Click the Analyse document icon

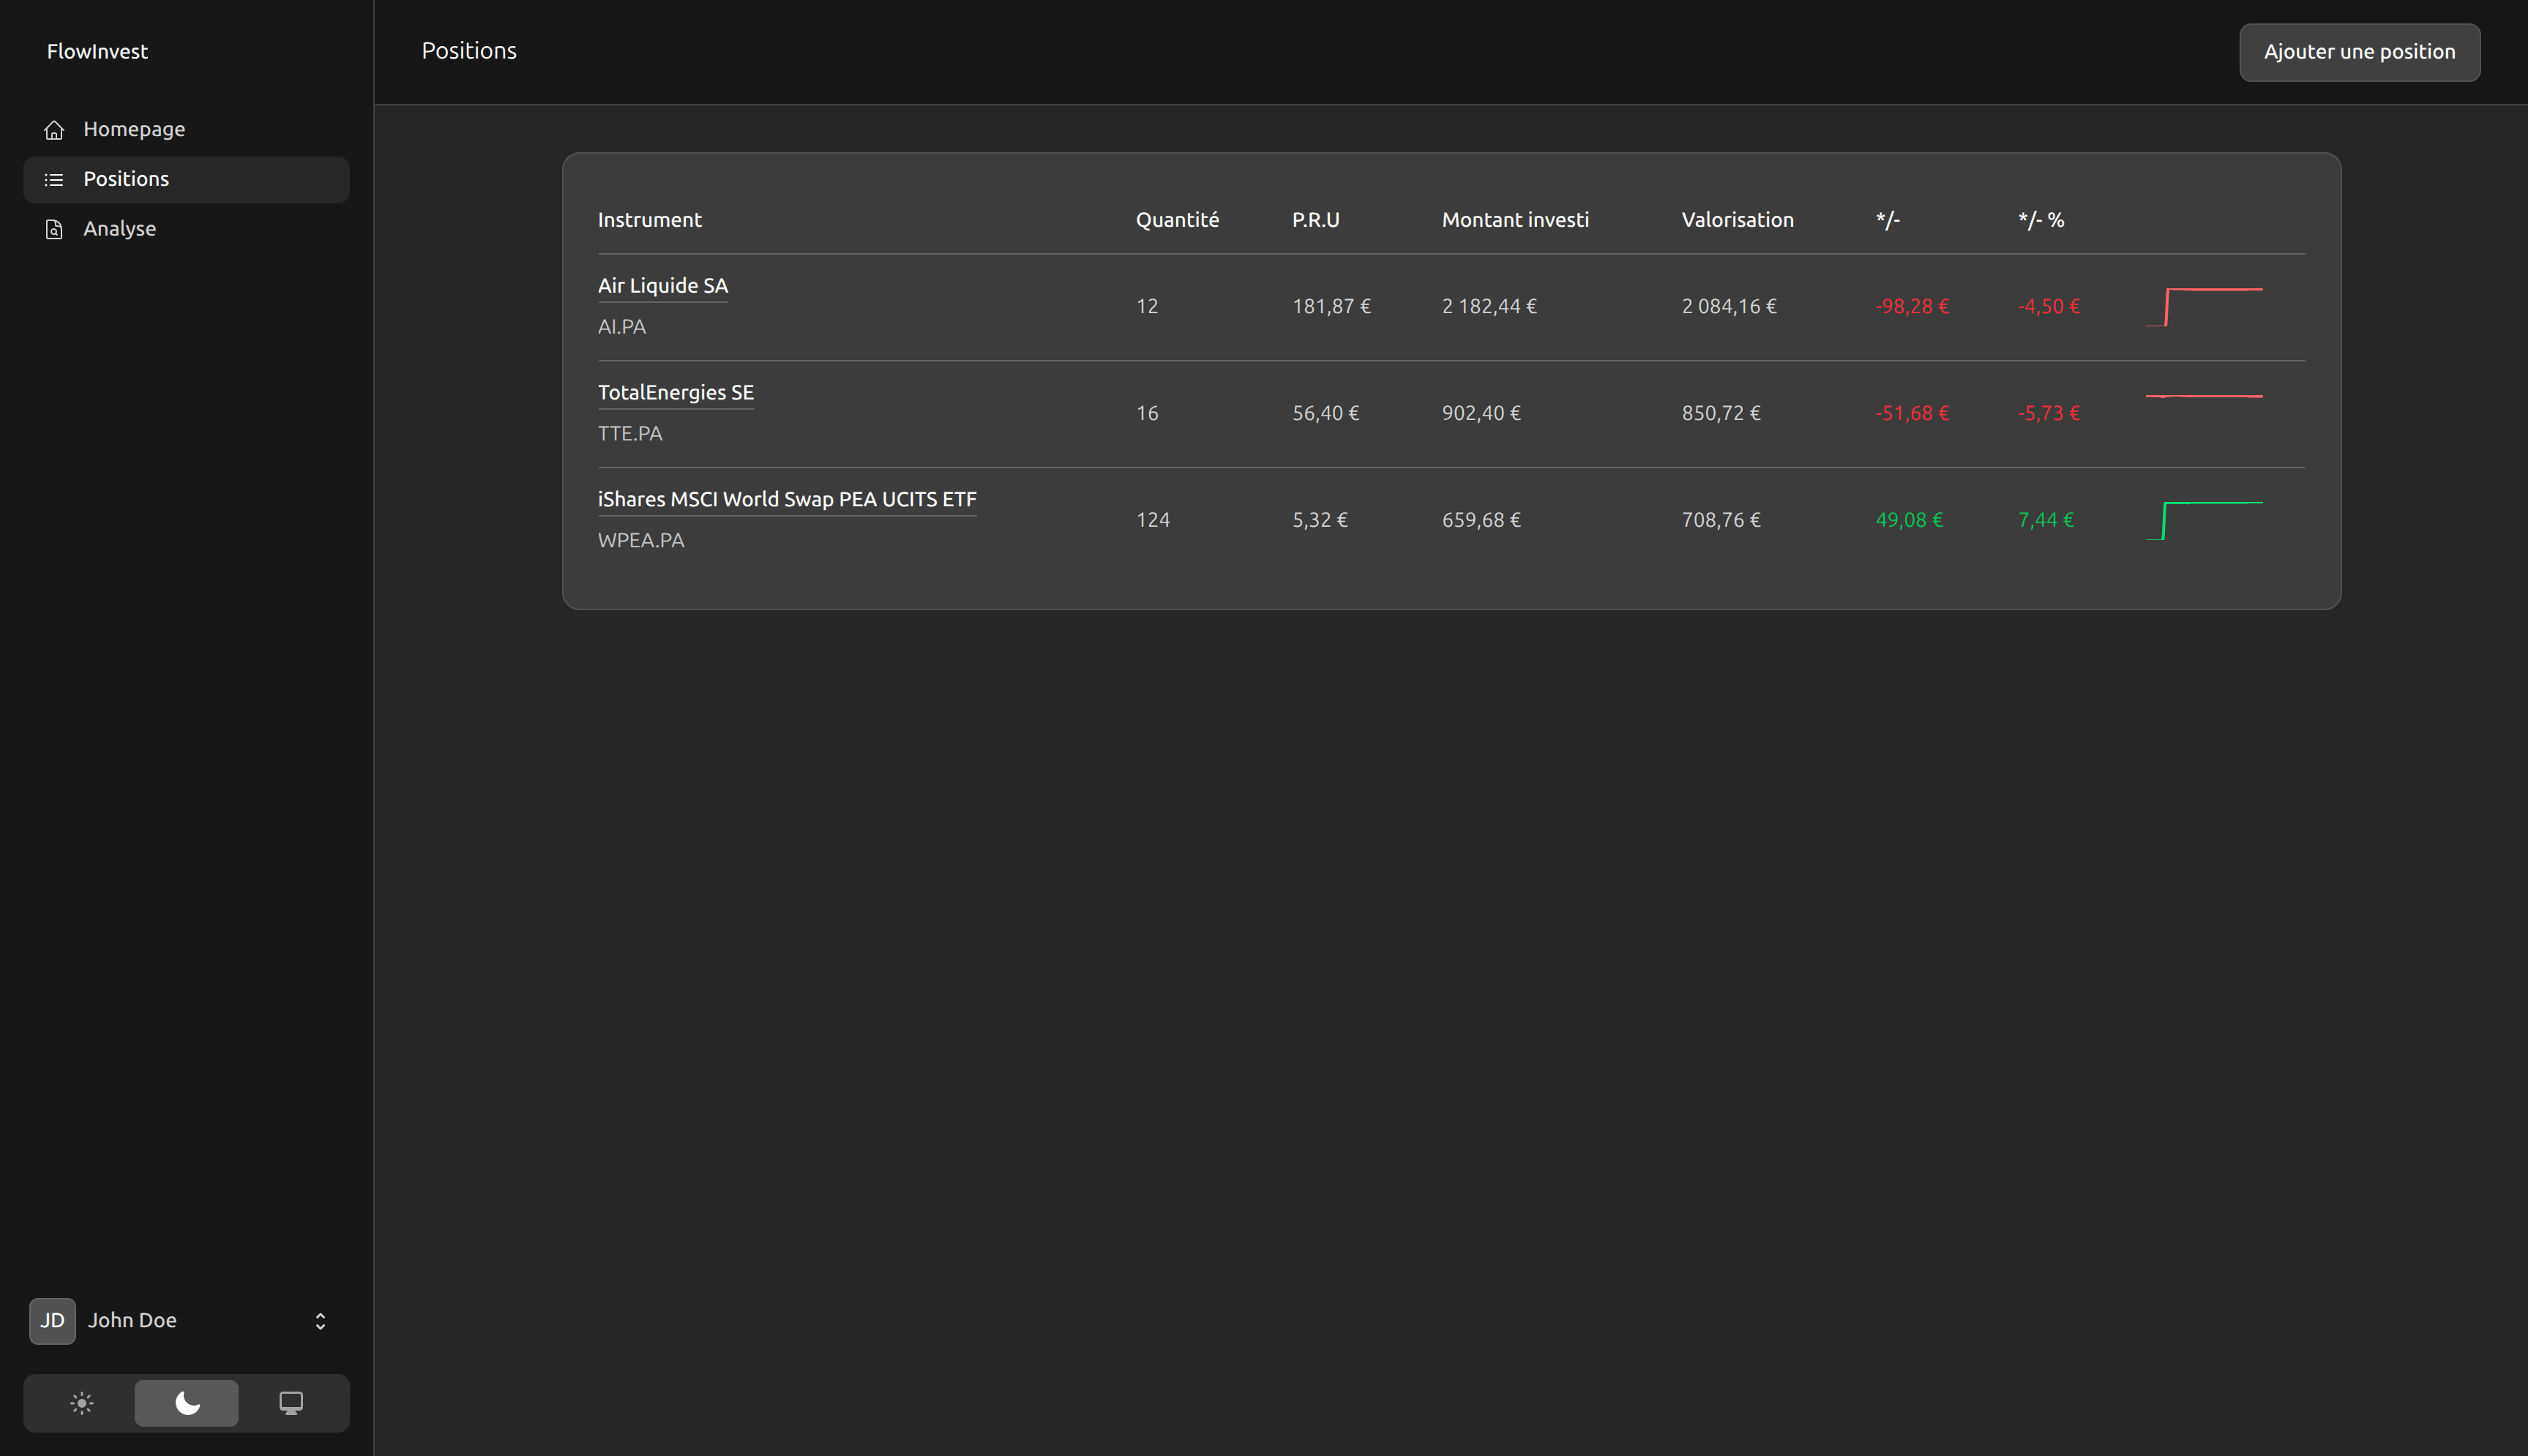54,230
